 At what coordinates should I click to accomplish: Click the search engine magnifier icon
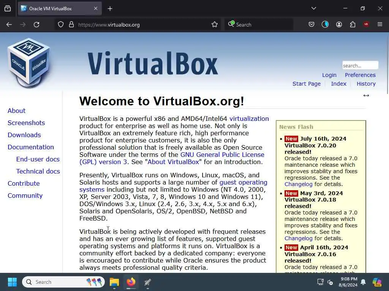click(231, 24)
